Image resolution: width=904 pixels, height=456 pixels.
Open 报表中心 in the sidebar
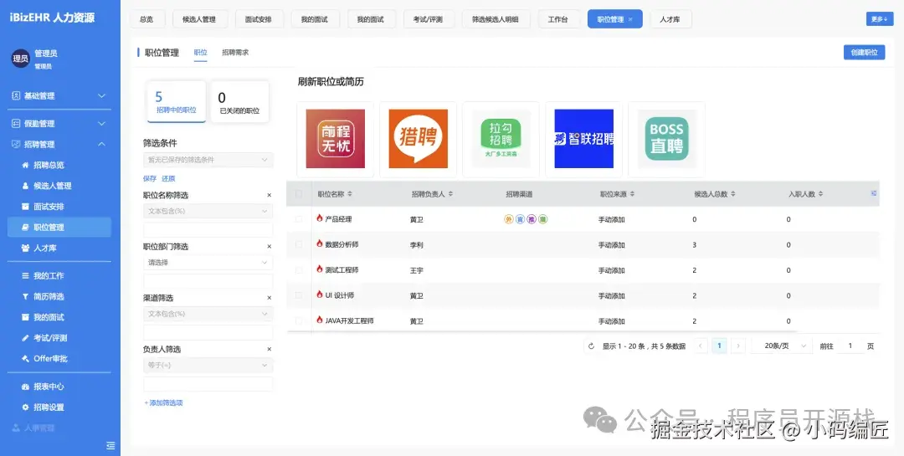pos(59,387)
